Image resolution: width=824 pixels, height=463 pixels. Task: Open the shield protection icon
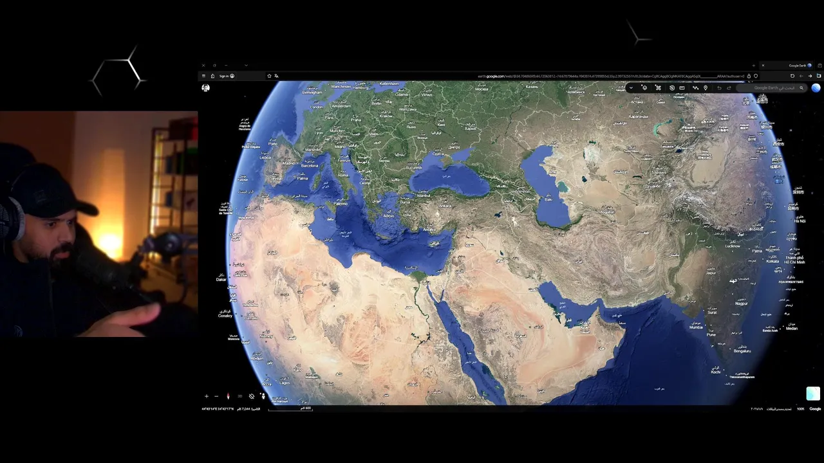tap(756, 76)
